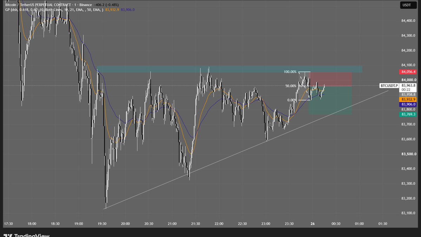421x237 pixels.
Task: Select the green take-profit zone of short position
Action: pos(330,100)
